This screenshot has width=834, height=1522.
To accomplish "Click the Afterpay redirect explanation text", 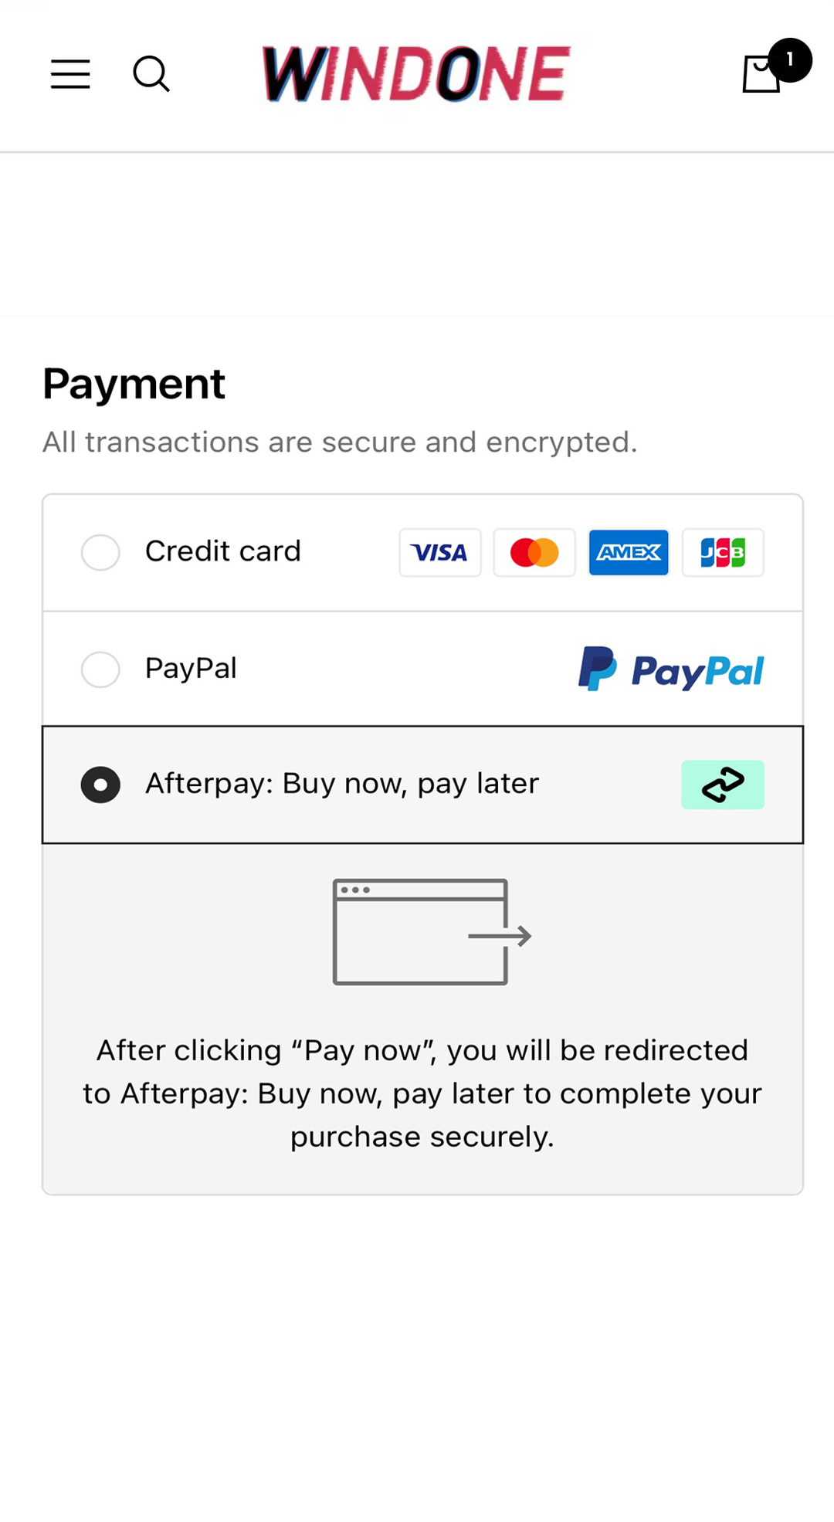I will click(422, 1093).
